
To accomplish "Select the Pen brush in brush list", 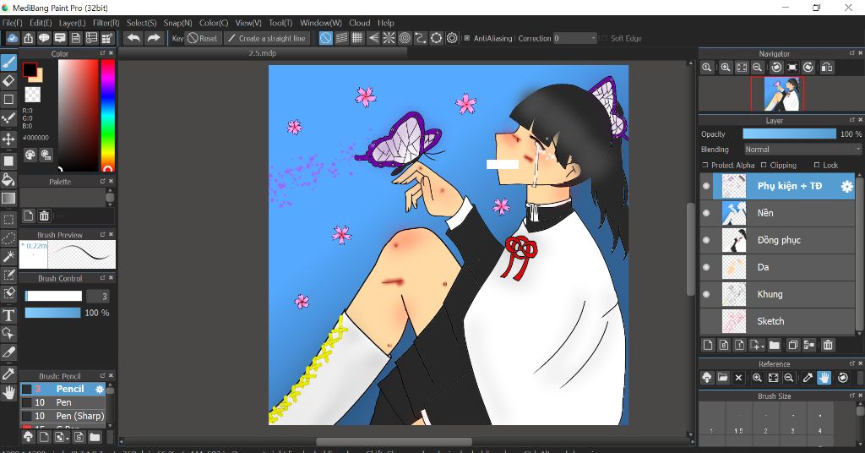I will pyautogui.click(x=63, y=402).
